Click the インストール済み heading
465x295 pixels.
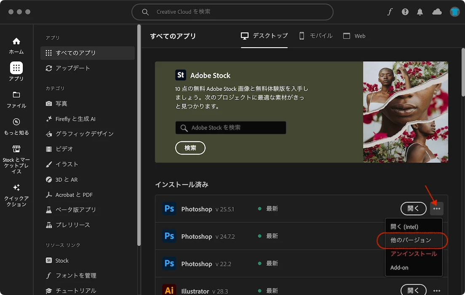[182, 185]
